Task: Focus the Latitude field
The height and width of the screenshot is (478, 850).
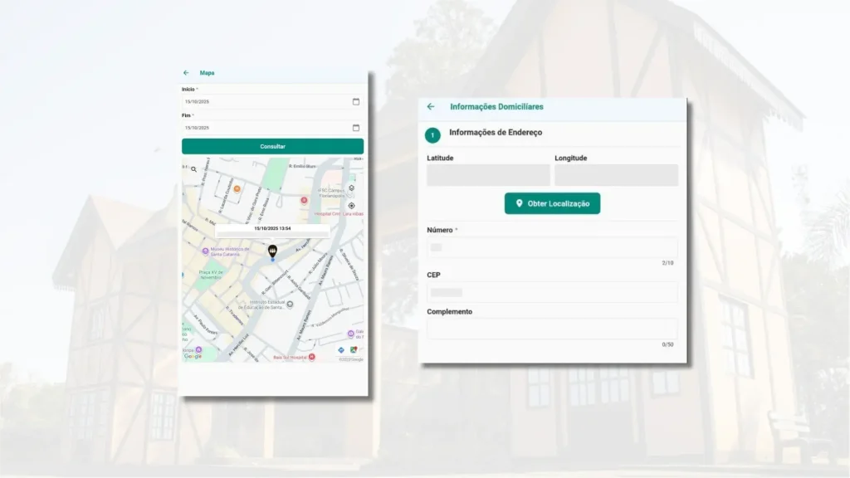Action: point(488,175)
